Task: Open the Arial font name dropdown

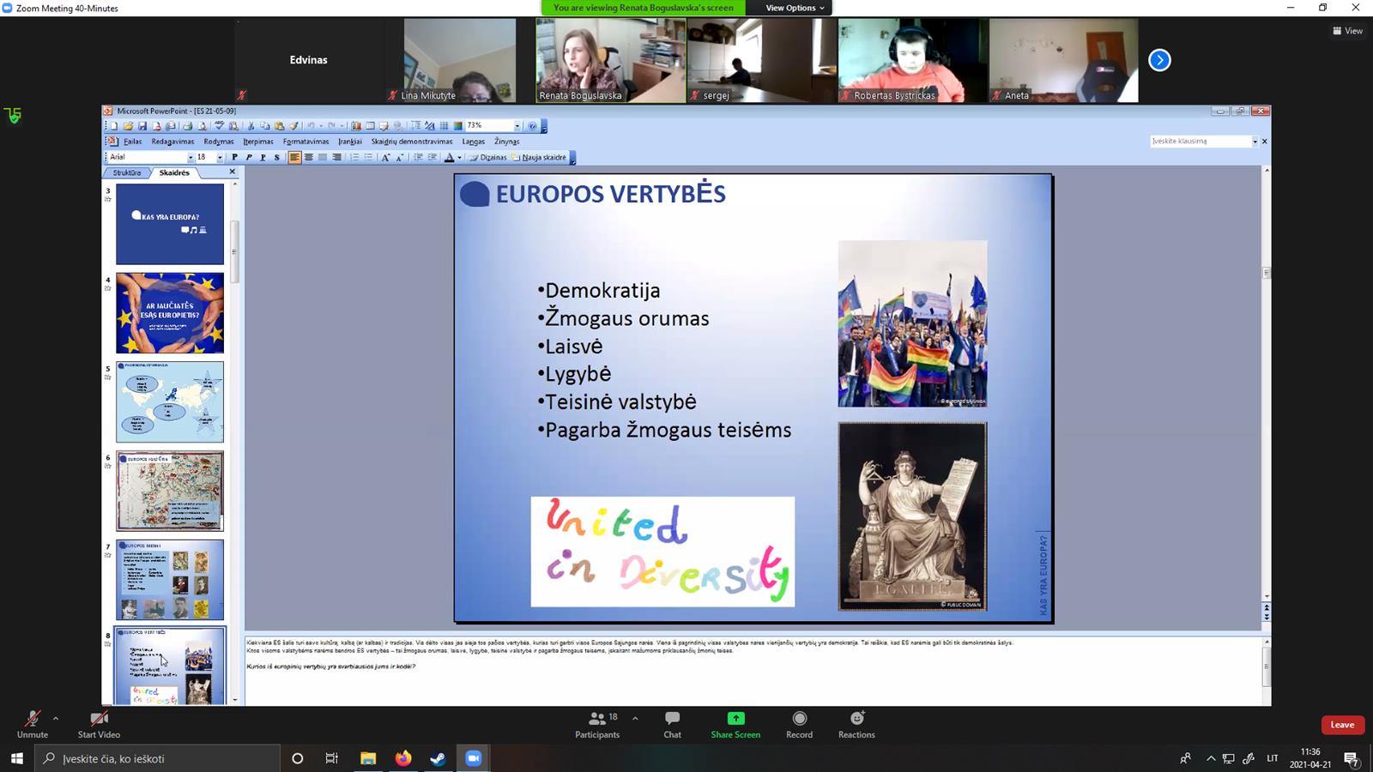Action: coord(191,157)
